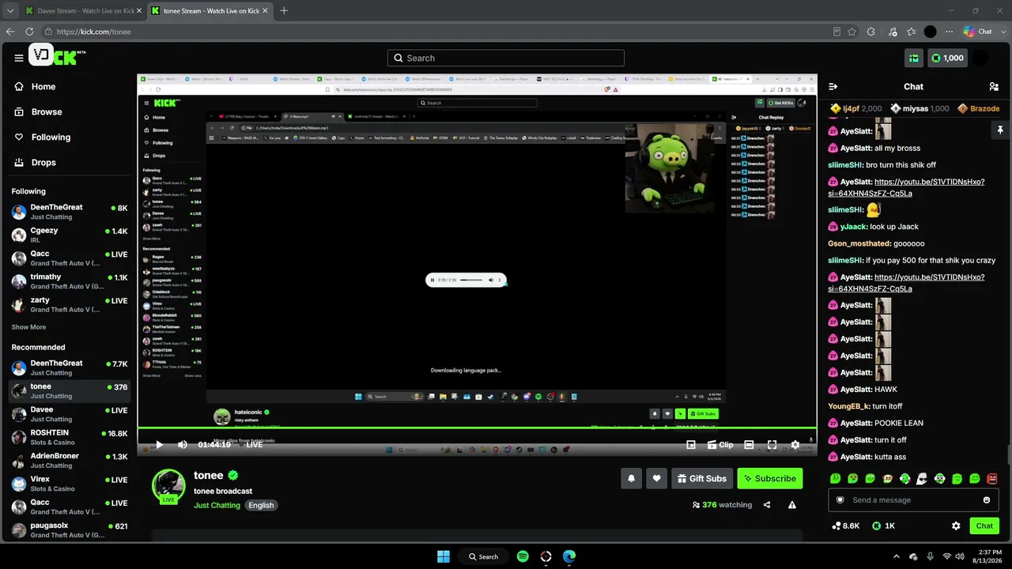Open trimathy's channel in Following list
Image resolution: width=1012 pixels, height=569 pixels.
(70, 281)
